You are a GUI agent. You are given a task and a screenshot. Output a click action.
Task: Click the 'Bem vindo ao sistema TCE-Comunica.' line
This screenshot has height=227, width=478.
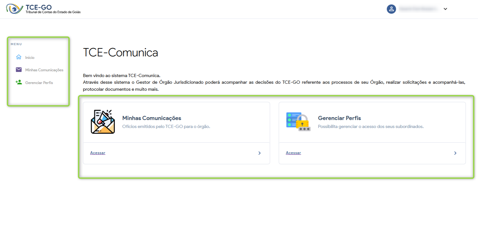pos(121,75)
